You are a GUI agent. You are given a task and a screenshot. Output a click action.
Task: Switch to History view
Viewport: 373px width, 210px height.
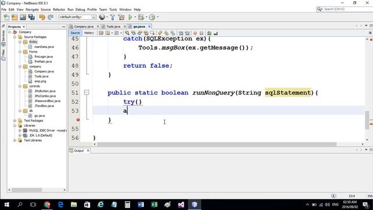click(x=89, y=33)
